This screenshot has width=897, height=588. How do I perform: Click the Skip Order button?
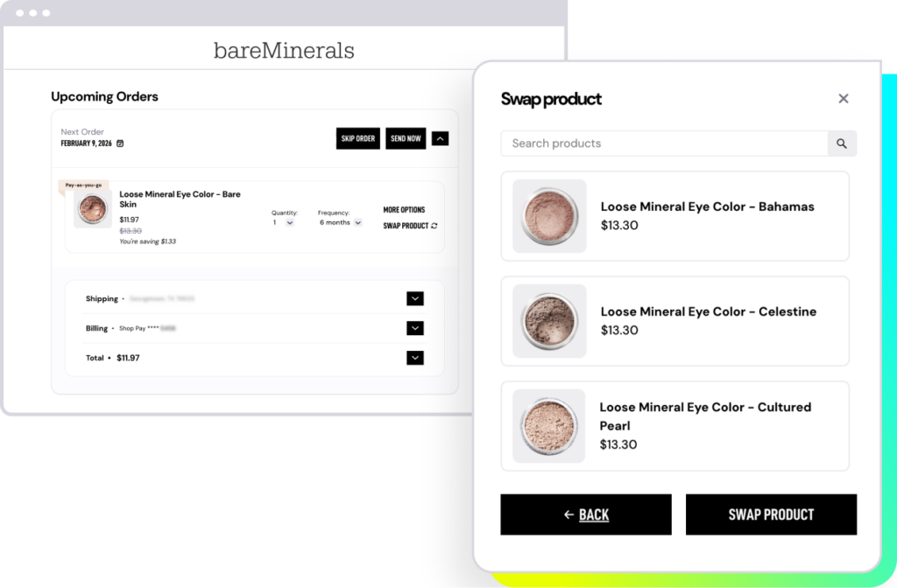(358, 138)
